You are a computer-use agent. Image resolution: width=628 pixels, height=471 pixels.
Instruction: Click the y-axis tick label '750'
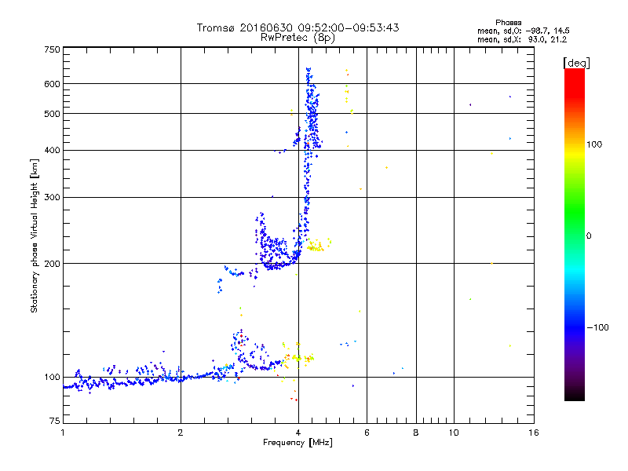[x=52, y=49]
